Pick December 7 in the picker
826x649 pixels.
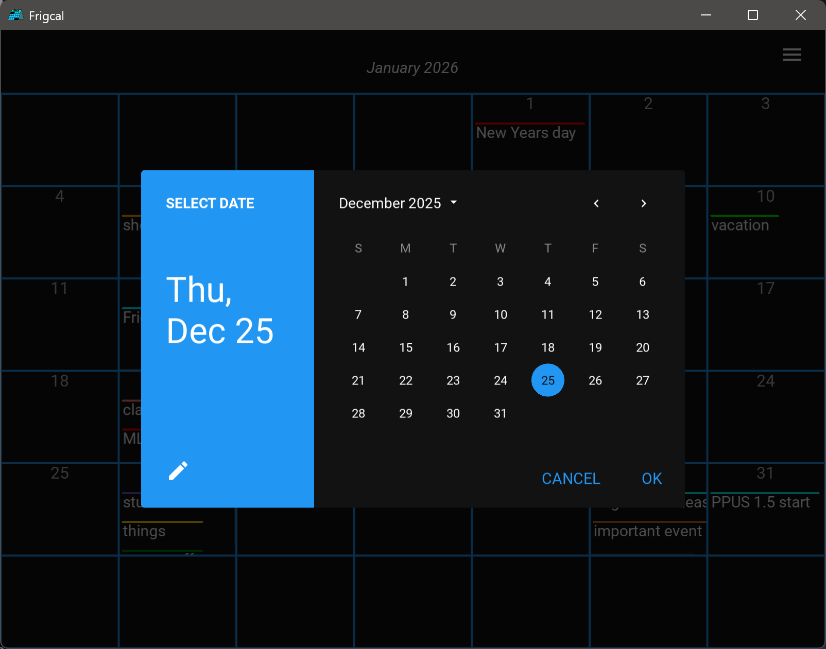(358, 314)
